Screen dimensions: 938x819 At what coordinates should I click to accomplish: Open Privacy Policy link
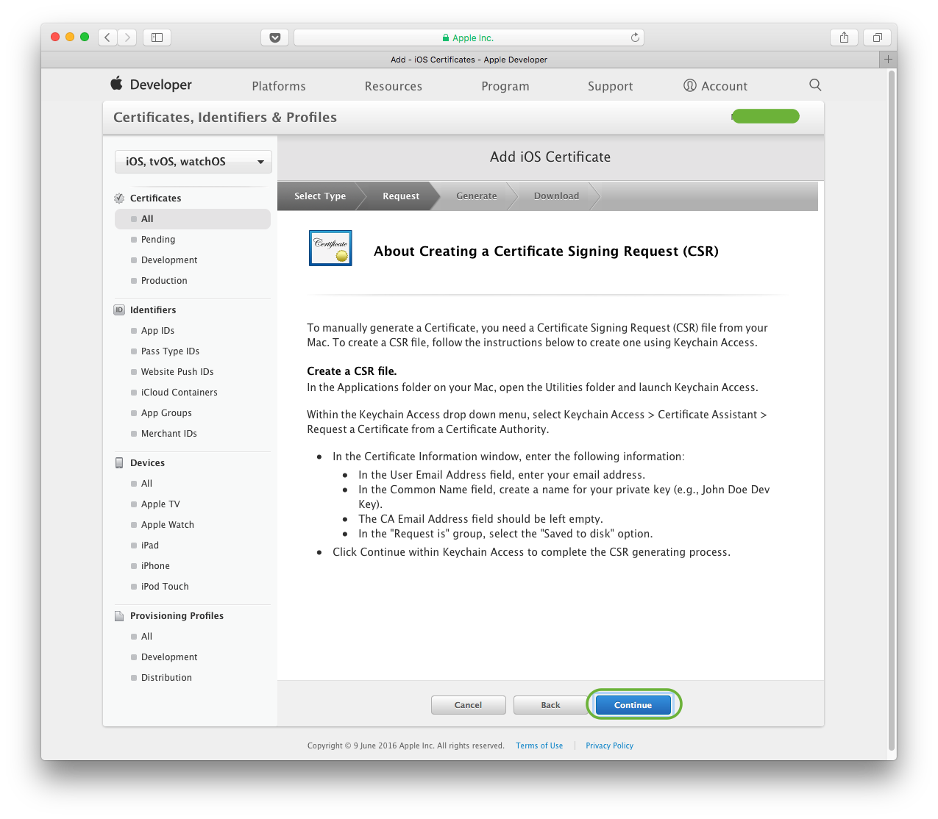610,745
